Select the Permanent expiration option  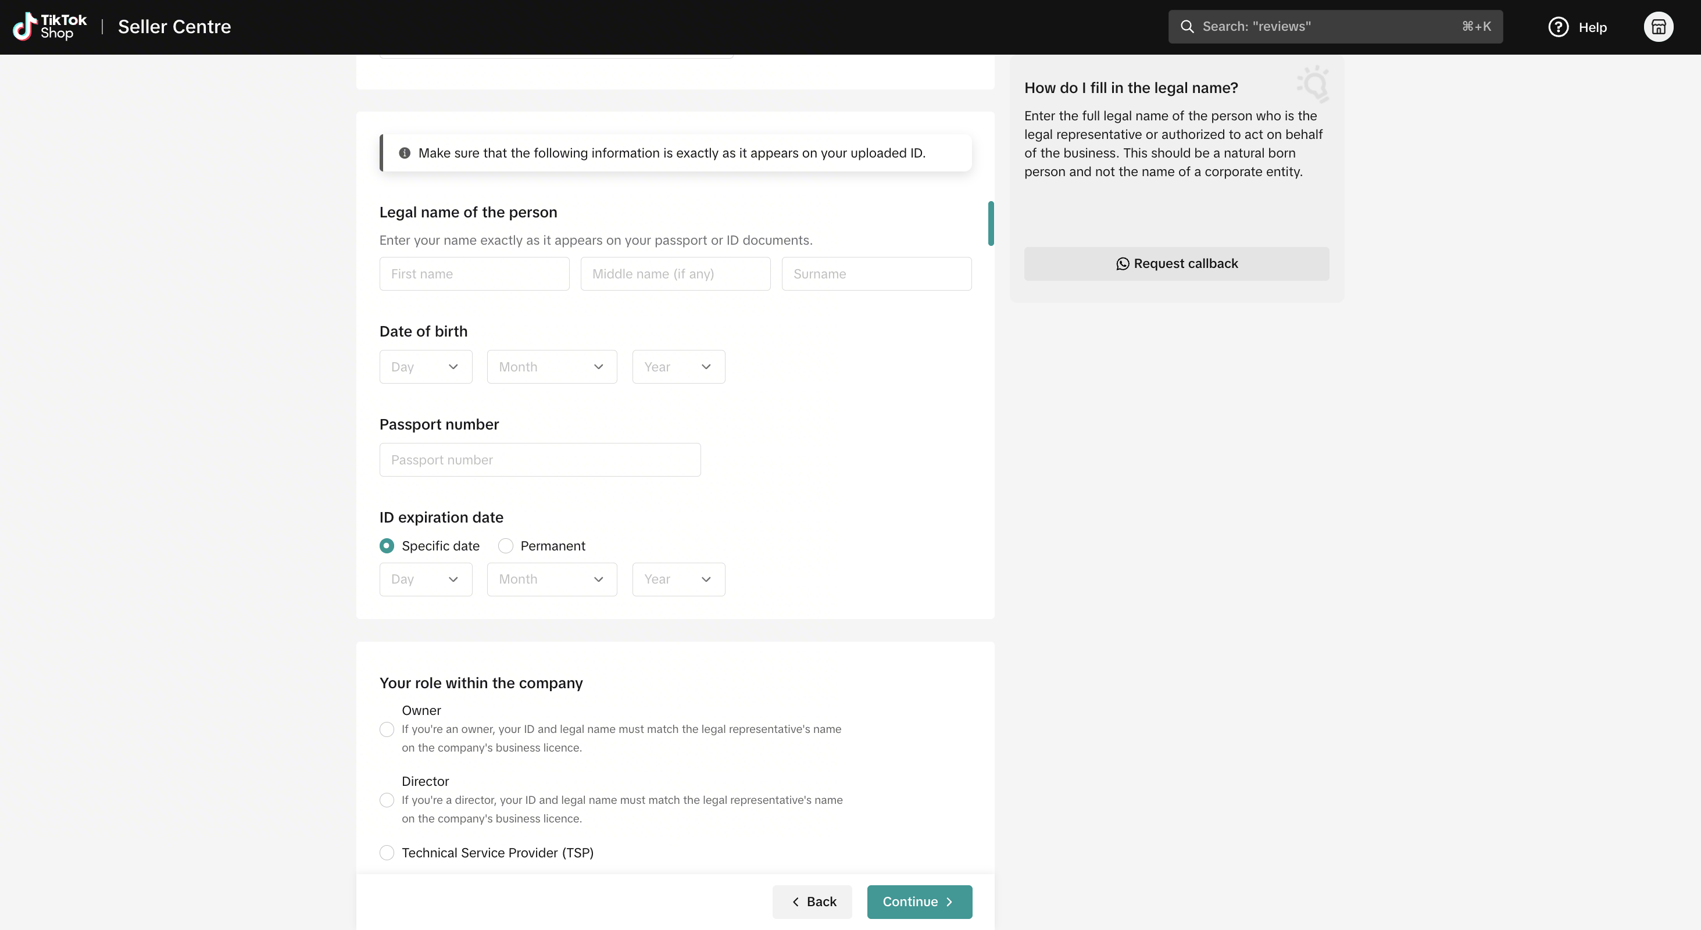[506, 546]
